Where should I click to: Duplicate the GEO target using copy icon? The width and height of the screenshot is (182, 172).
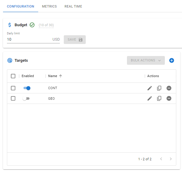pos(159,99)
